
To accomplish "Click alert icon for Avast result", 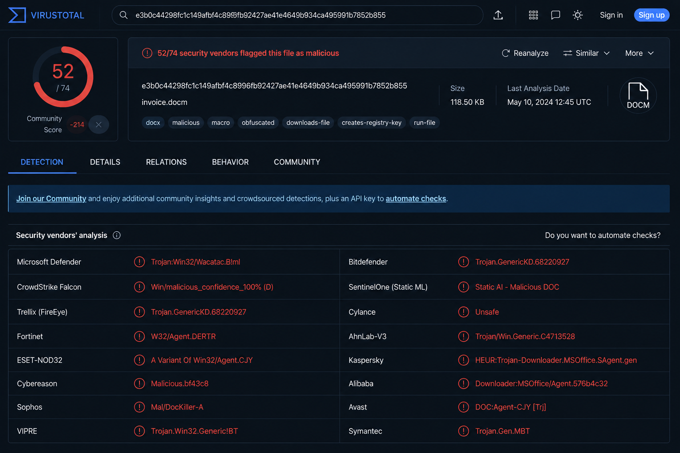I will (x=464, y=407).
